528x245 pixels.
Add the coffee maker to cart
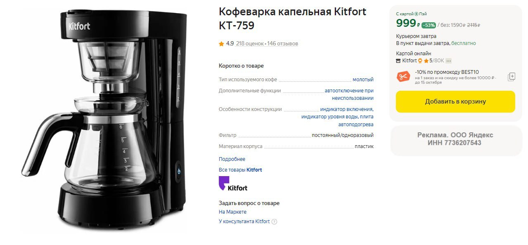coord(455,101)
